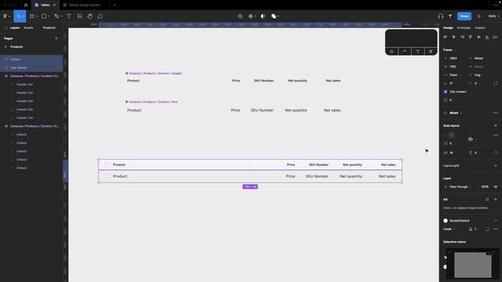Viewport: 502px width, 282px height.
Task: Select the Pen tool
Action: pos(56,16)
